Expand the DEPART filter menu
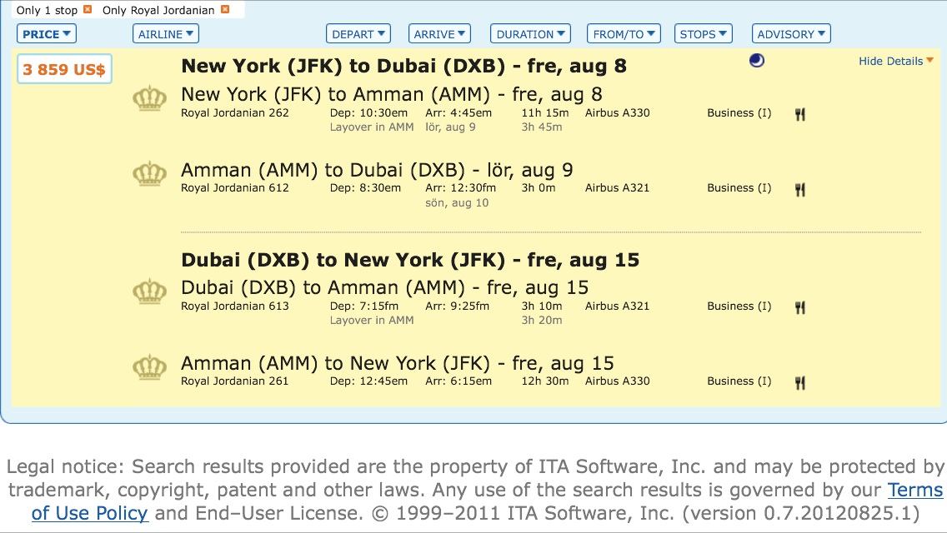Screen dimensions: 947x533 [x=358, y=34]
